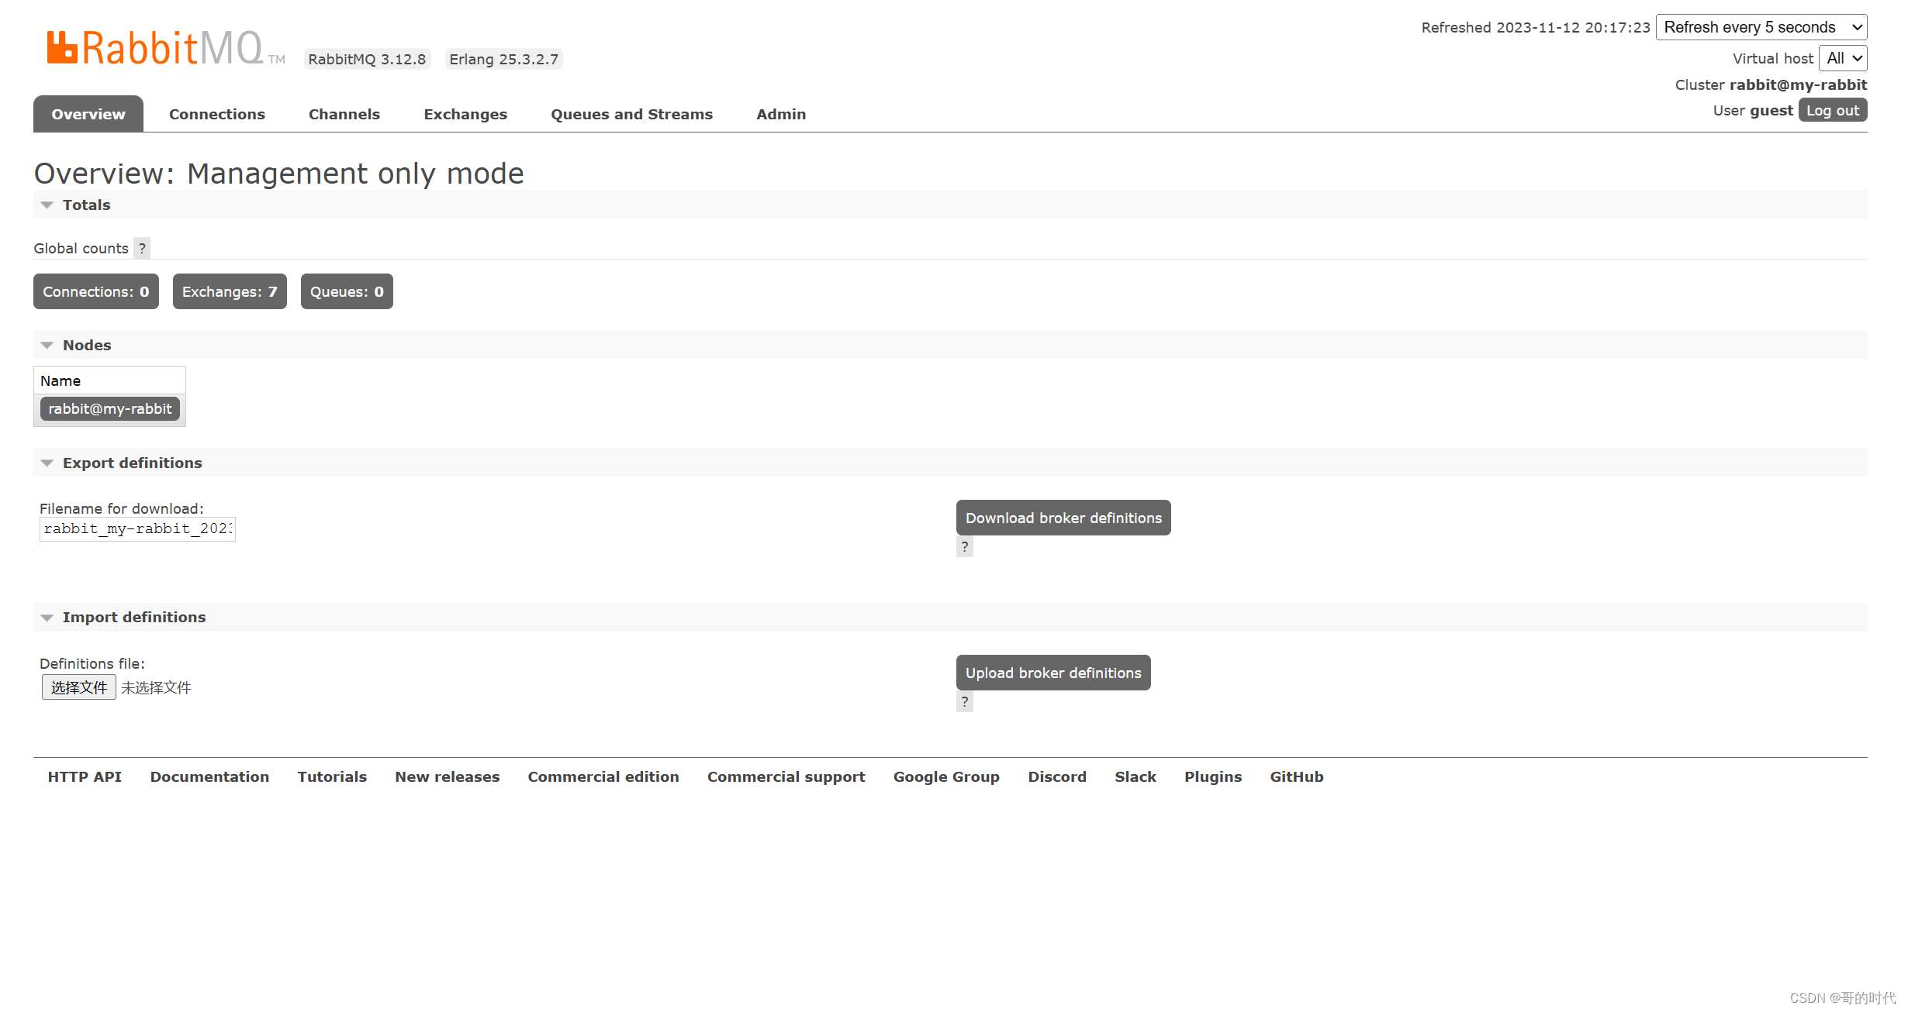Click the choose file button for definitions
This screenshot has height=1012, width=1908.
point(78,687)
